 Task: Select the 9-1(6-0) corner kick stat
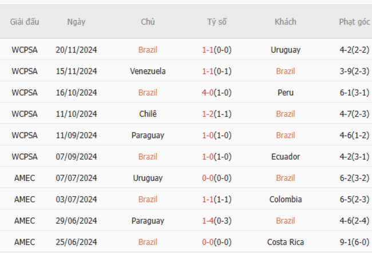(354, 242)
